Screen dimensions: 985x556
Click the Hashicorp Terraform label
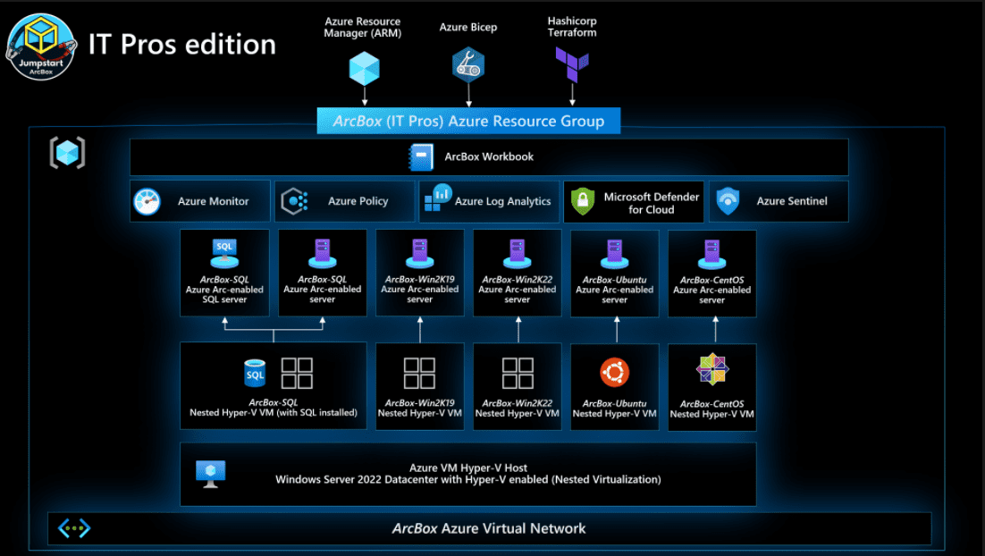coord(572,27)
